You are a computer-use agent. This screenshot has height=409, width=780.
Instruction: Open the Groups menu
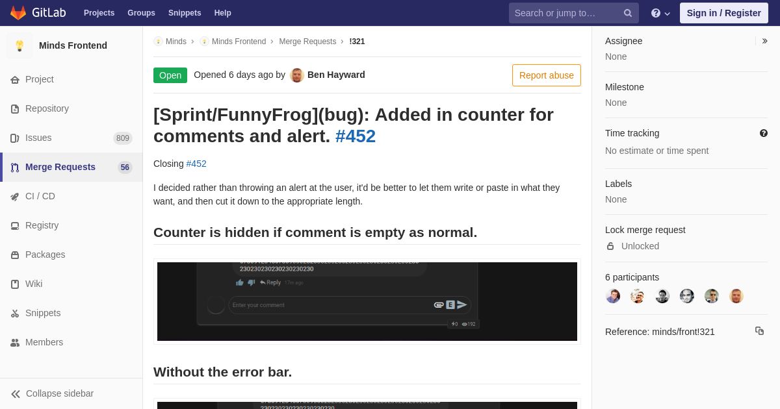pos(141,13)
